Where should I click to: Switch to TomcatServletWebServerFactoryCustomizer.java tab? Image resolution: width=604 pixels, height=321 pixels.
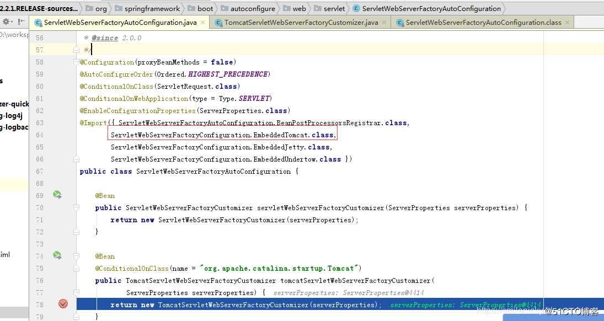pos(301,23)
